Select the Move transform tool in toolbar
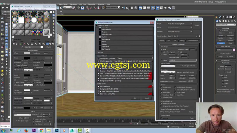The image size is (237, 133). 78,8
